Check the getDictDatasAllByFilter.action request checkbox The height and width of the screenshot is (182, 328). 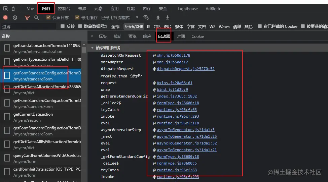(7, 144)
